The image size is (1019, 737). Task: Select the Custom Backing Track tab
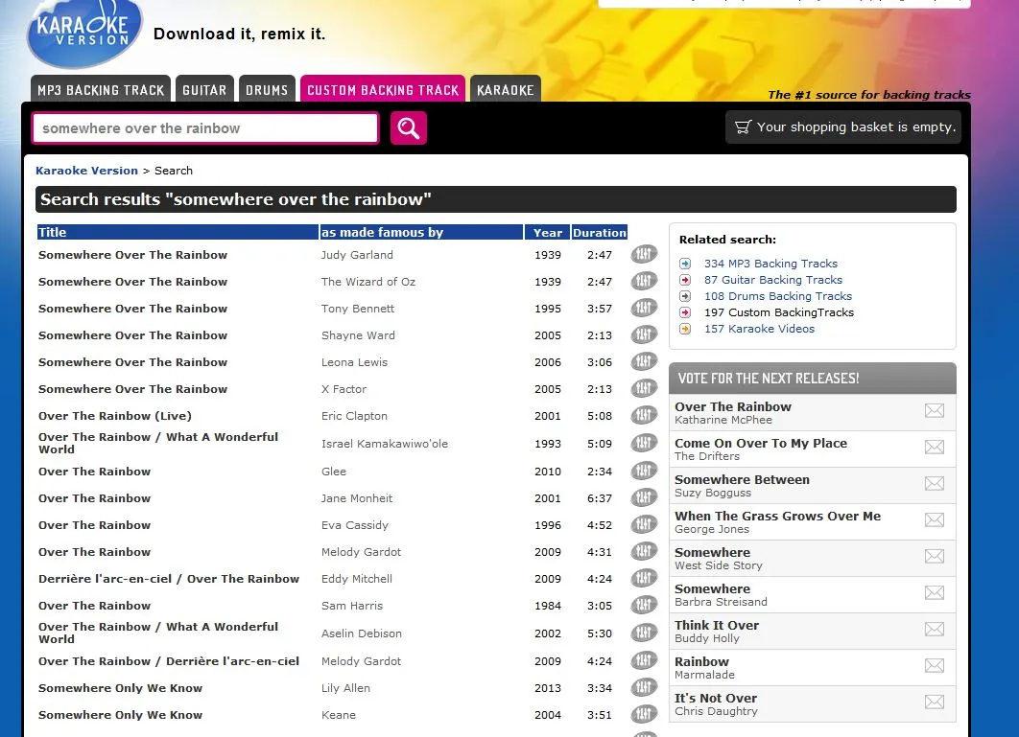[x=383, y=89]
